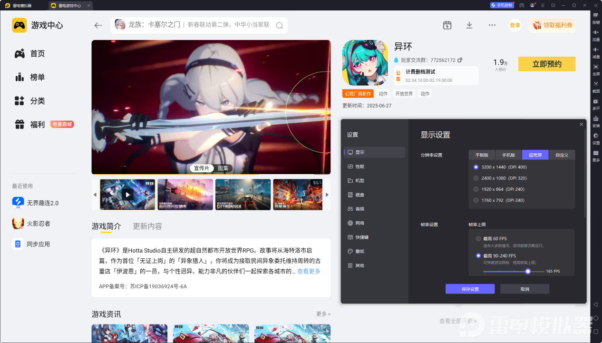Switch to 更新内容 tab
The height and width of the screenshot is (343, 602).
click(147, 226)
